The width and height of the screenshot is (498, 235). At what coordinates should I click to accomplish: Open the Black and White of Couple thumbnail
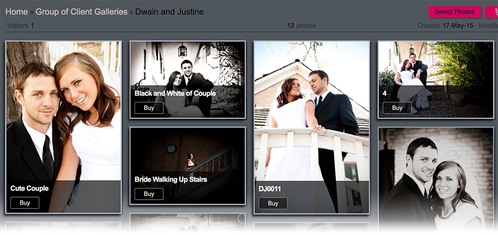point(188,80)
